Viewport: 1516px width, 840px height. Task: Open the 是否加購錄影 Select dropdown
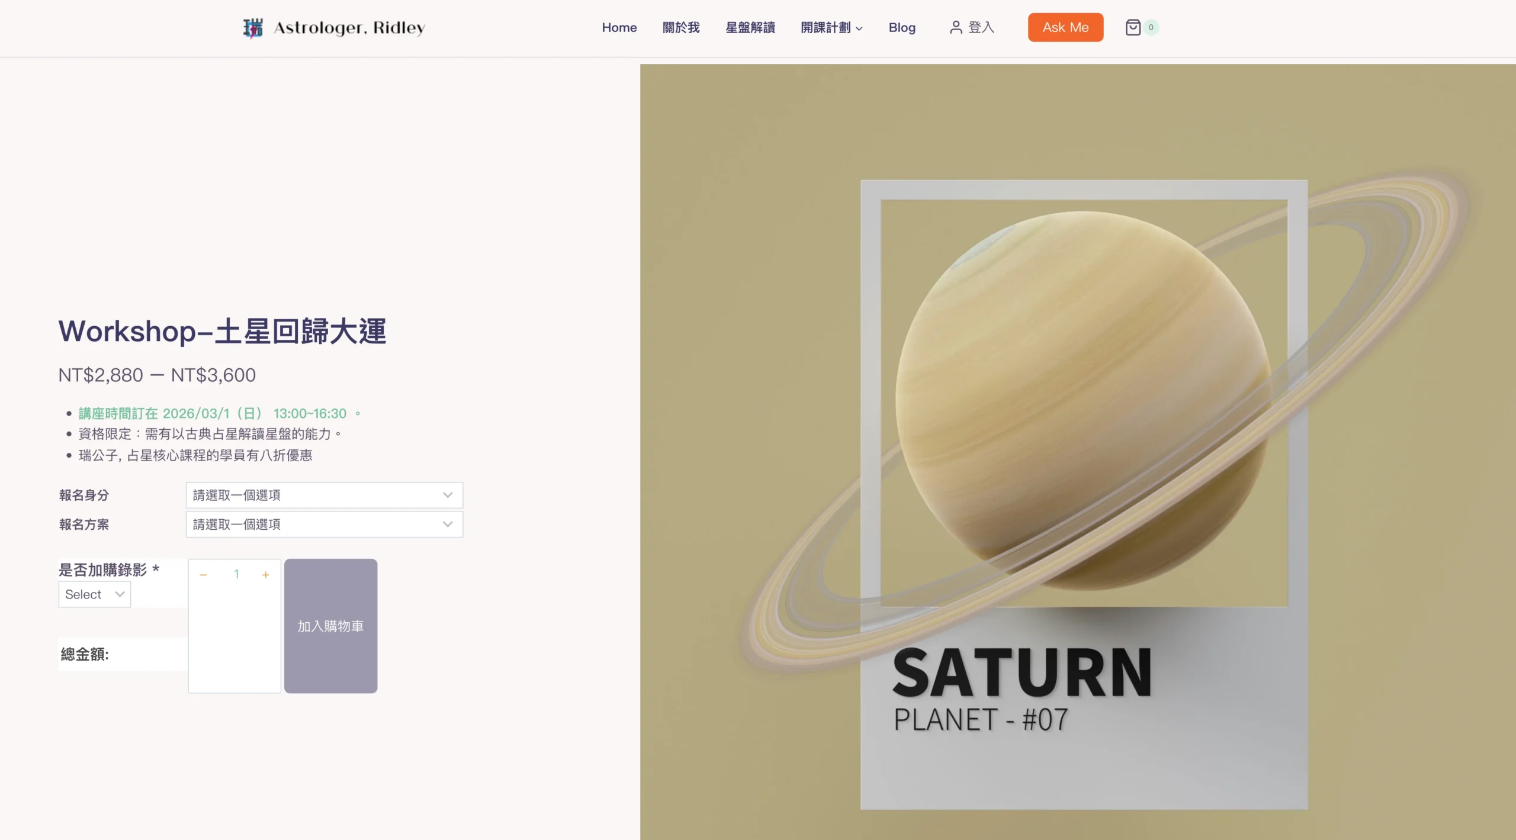point(94,594)
